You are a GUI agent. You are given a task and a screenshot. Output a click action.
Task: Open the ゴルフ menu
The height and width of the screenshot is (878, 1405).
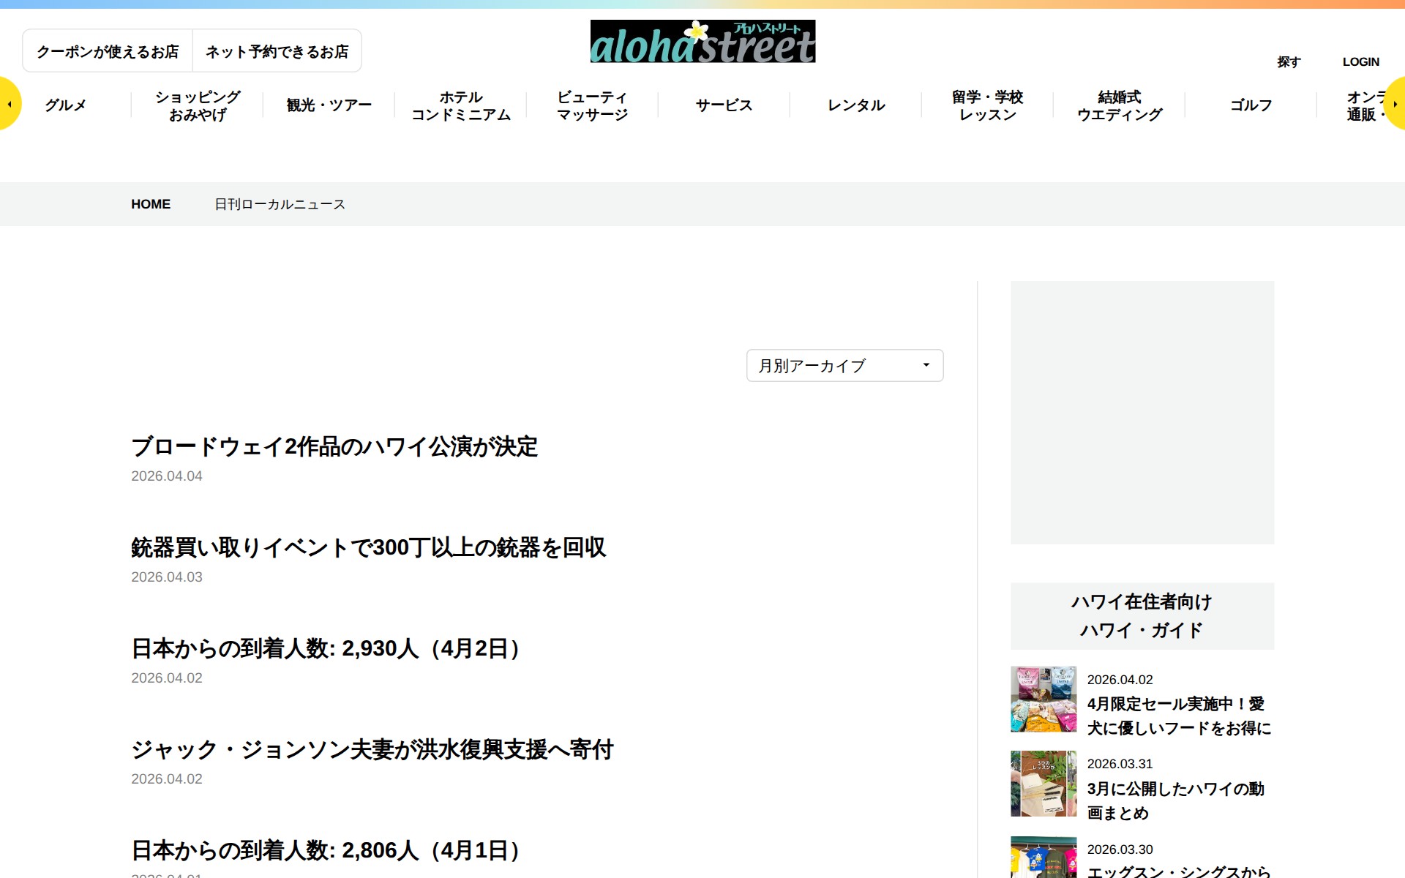point(1251,105)
